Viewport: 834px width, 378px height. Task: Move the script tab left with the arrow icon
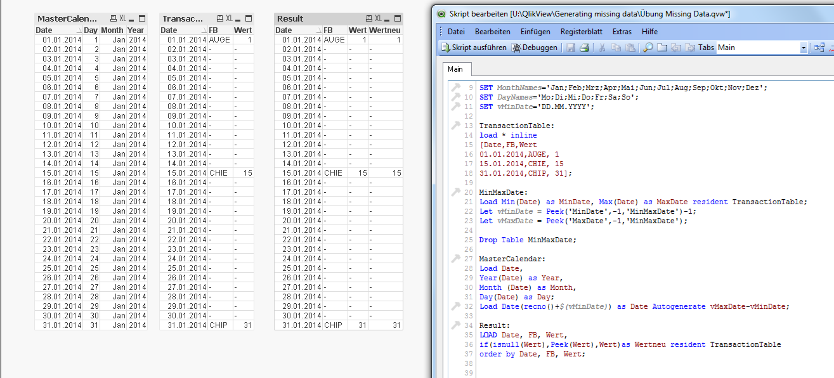(x=675, y=48)
